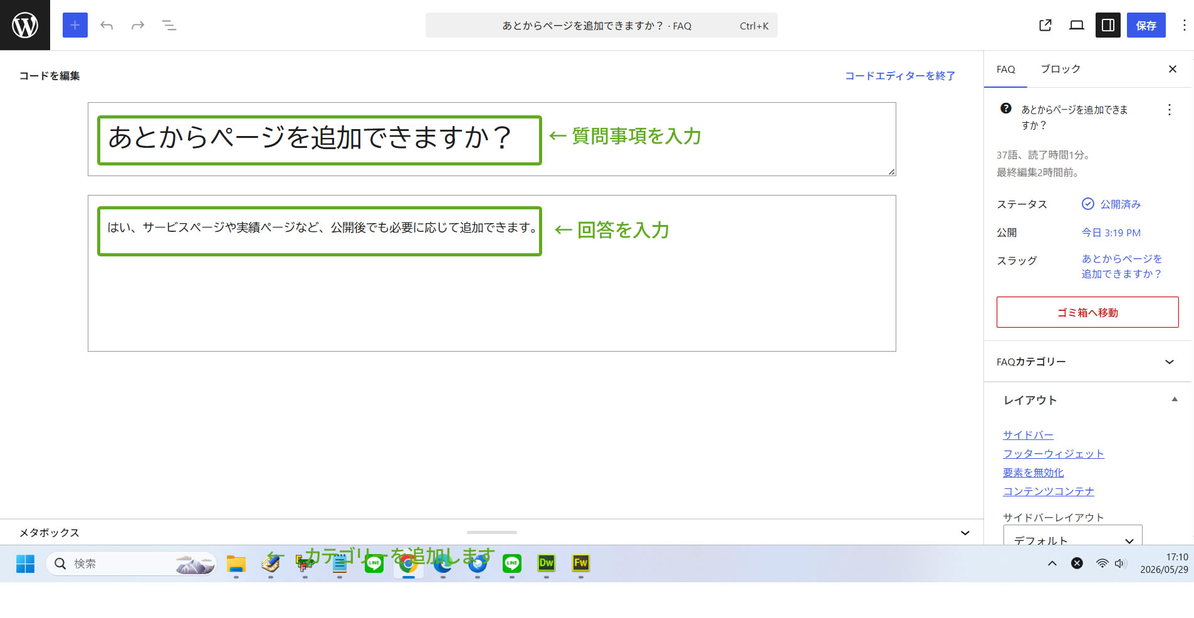This screenshot has height=618, width=1194.
Task: Open the block inserter plus button
Action: (75, 25)
